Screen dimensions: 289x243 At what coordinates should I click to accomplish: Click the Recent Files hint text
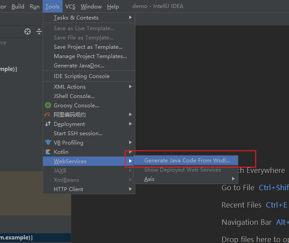pos(241,205)
